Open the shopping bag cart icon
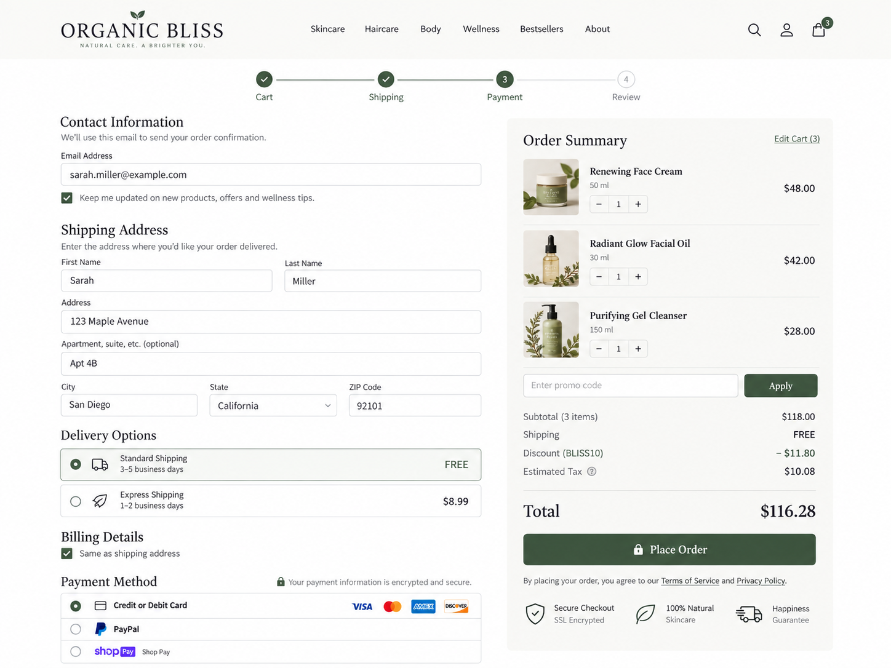The image size is (891, 668). tap(819, 30)
